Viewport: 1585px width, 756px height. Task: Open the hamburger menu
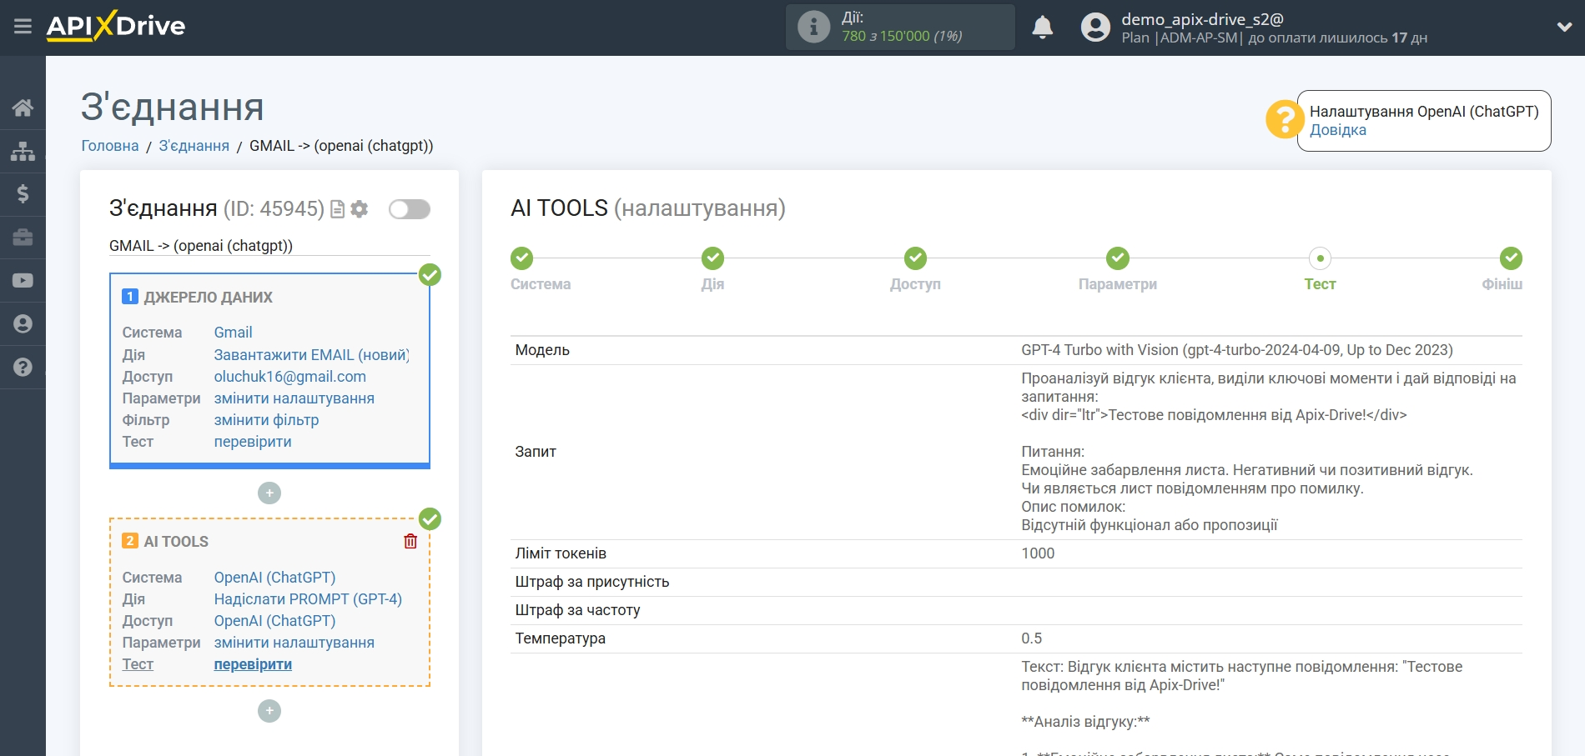click(x=23, y=27)
